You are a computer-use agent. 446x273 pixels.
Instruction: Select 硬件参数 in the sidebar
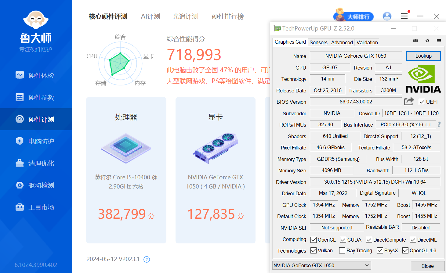[36, 97]
